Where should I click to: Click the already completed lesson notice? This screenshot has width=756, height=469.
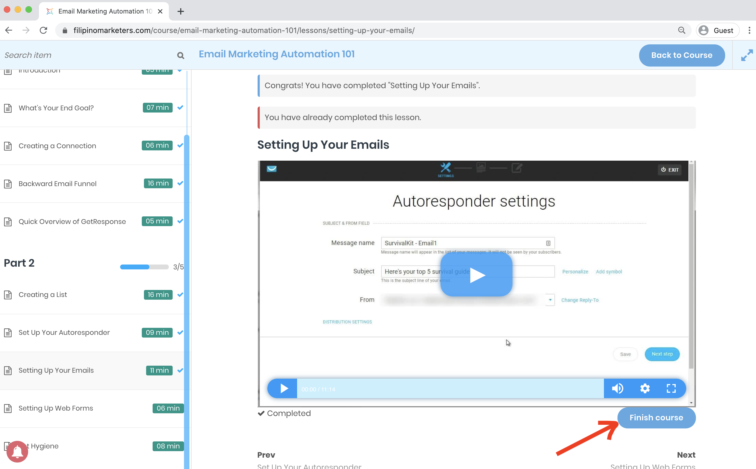point(476,118)
